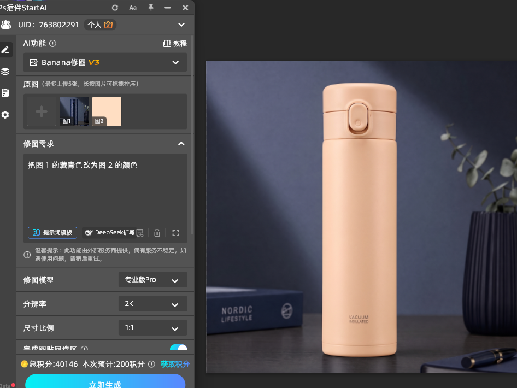Click the plus box to add image
This screenshot has height=388, width=517.
pos(42,111)
